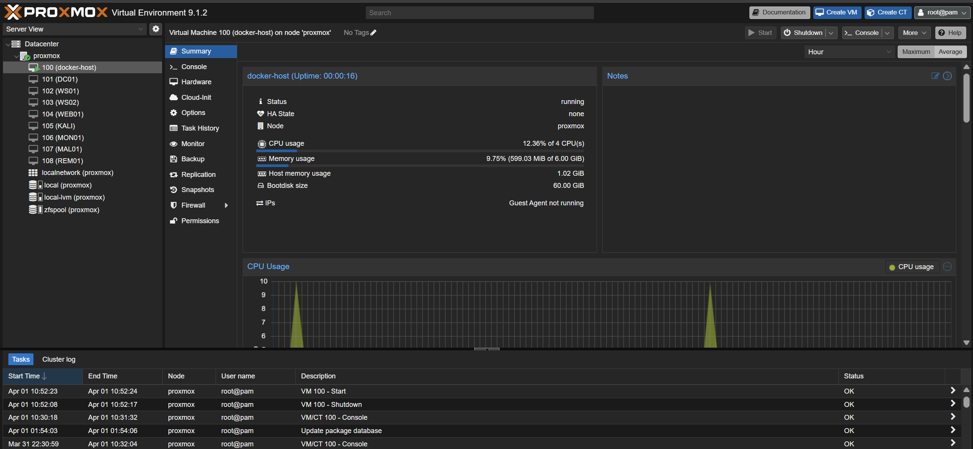Screen dimensions: 973x449
Task: Click the edit icon in the Notes panel
Action: 935,76
